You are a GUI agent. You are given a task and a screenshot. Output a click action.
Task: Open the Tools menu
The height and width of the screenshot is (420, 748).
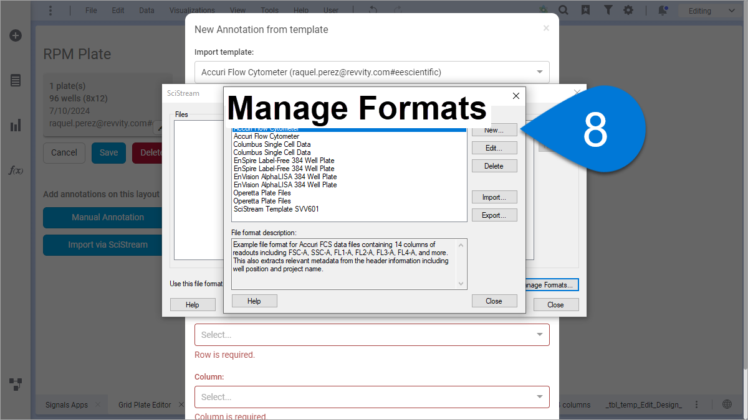click(269, 11)
